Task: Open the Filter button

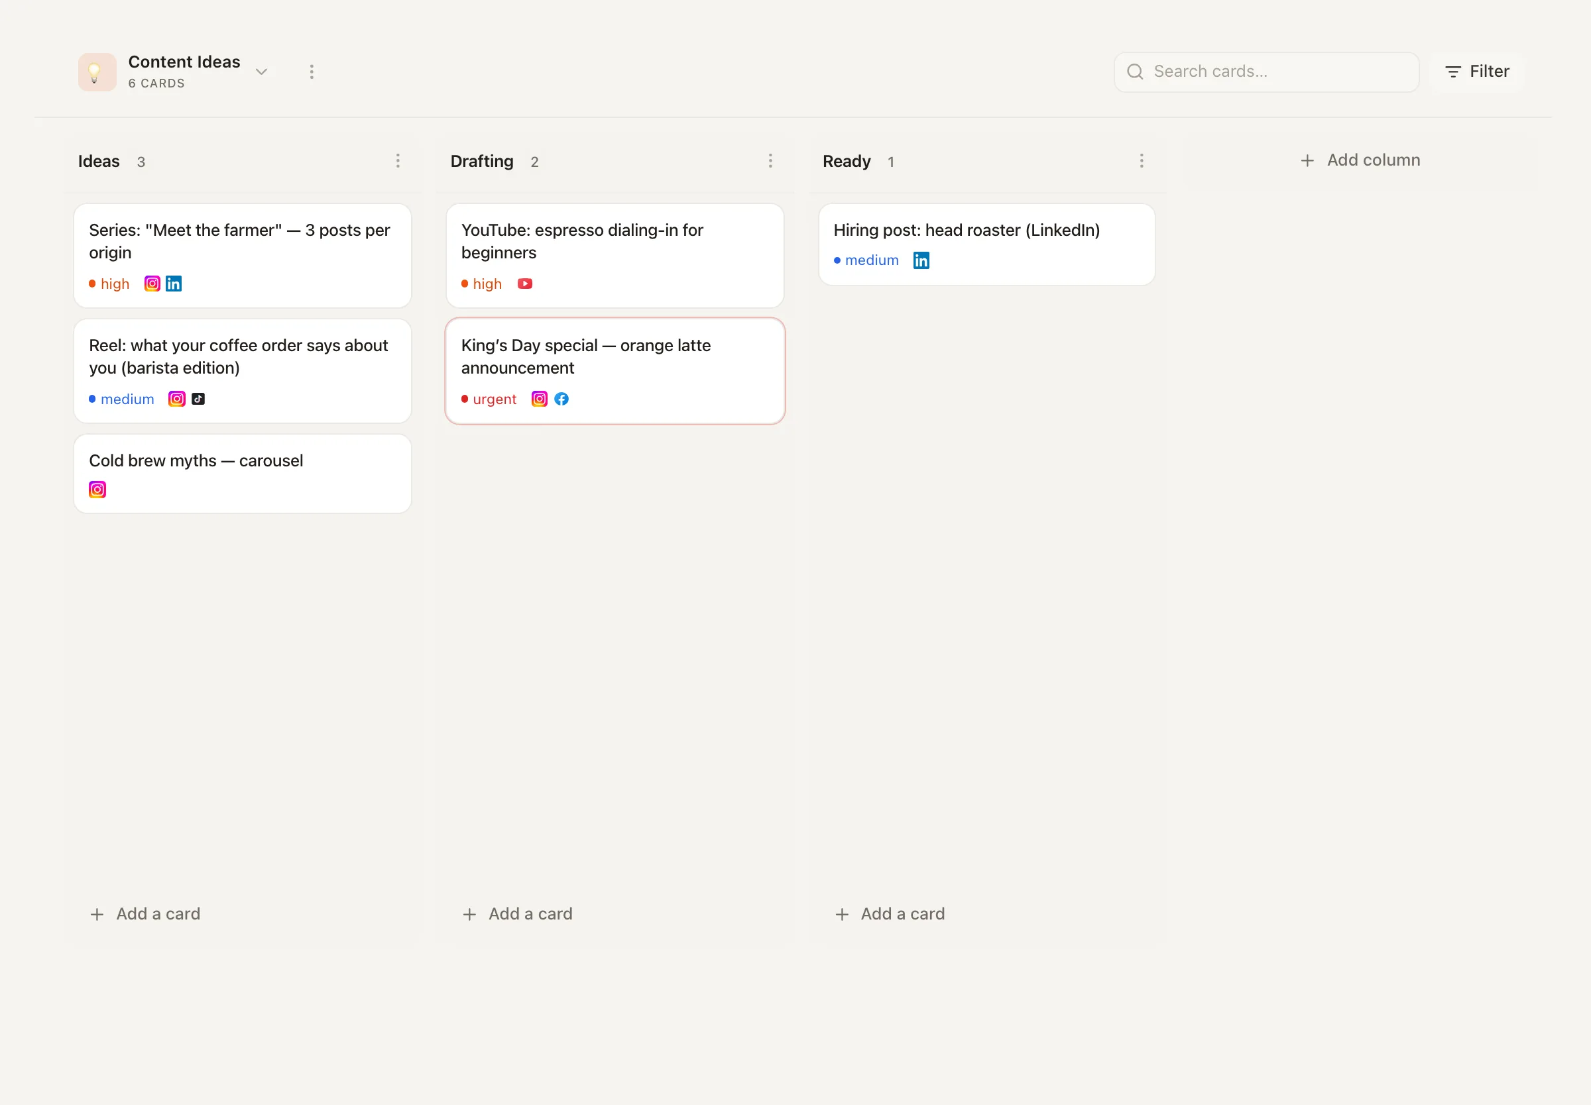Action: tap(1477, 72)
